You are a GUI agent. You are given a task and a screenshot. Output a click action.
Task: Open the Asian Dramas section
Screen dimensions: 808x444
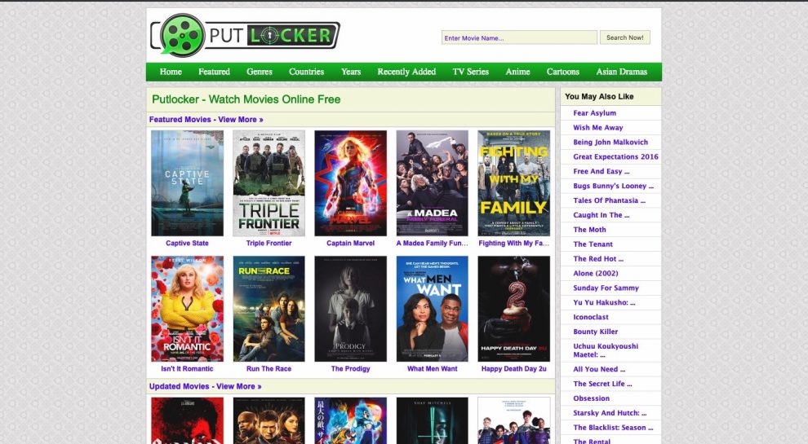point(621,72)
